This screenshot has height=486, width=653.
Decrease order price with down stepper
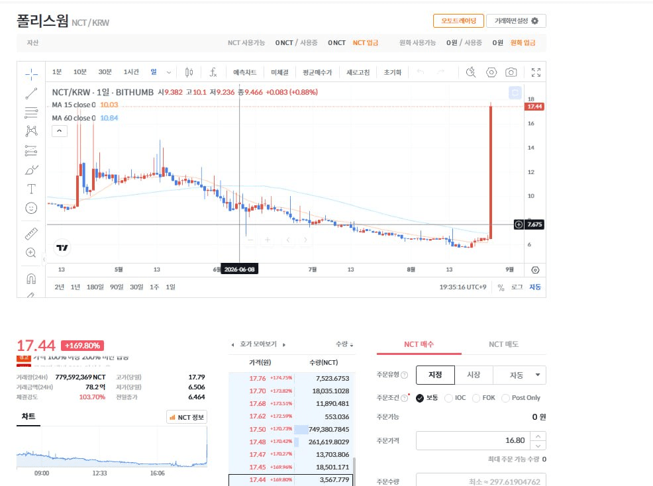(x=538, y=445)
